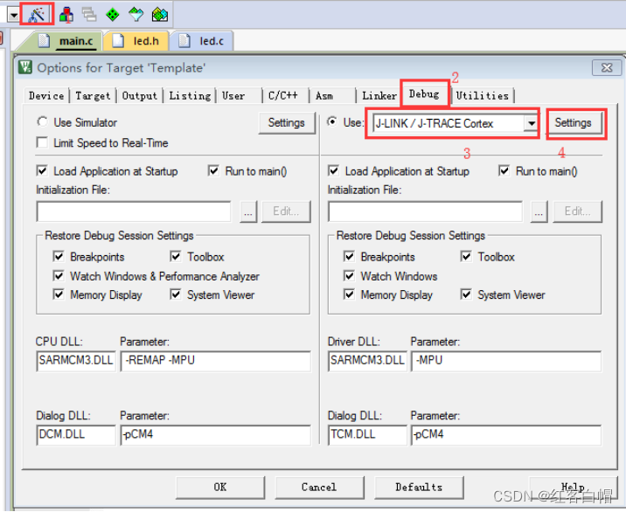This screenshot has height=512, width=626.
Task: Open the Pack Installer icon
Action: pyautogui.click(x=160, y=15)
